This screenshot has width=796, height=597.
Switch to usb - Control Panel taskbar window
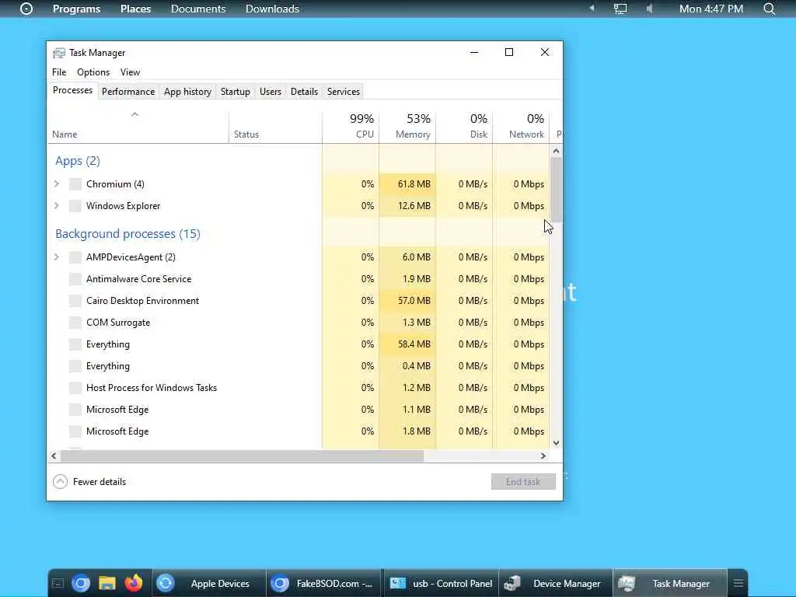pyautogui.click(x=441, y=583)
